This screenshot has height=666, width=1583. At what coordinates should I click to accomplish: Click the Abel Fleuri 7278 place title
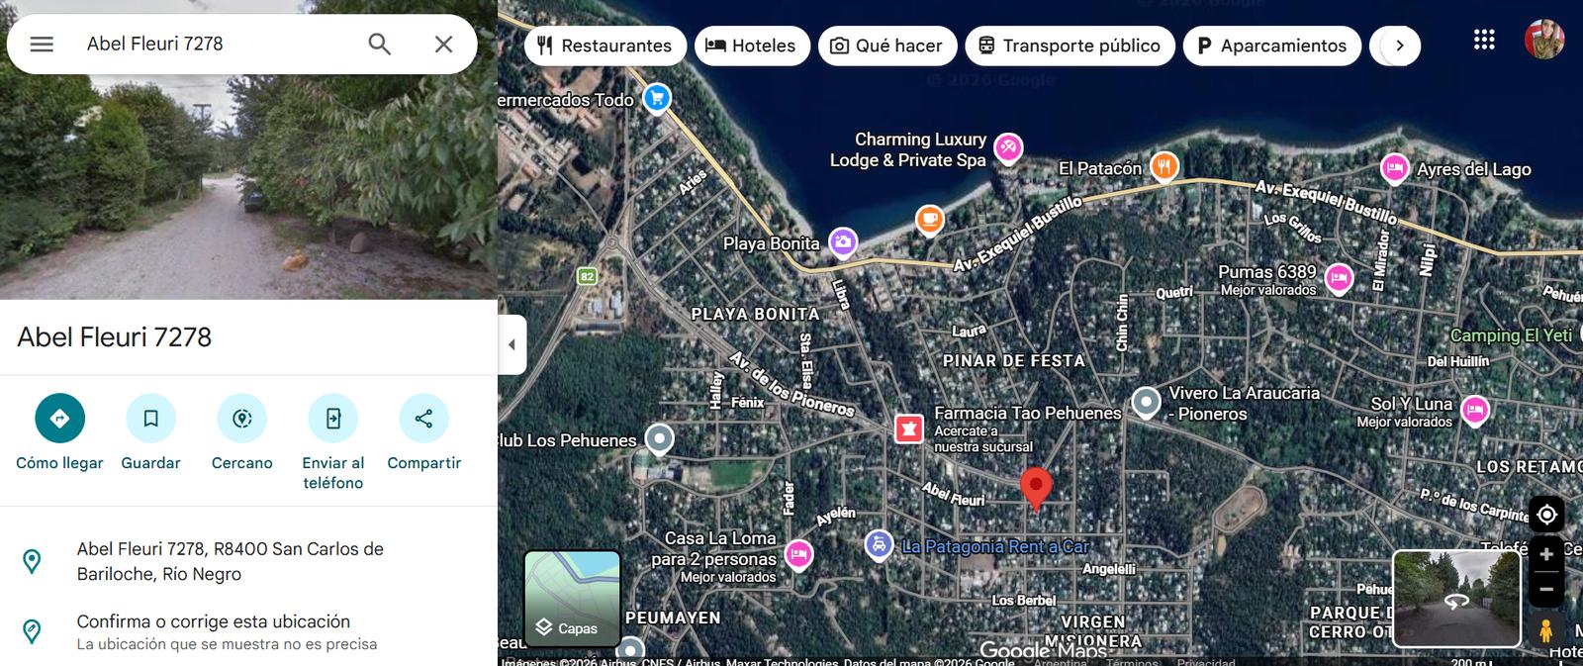(x=115, y=337)
